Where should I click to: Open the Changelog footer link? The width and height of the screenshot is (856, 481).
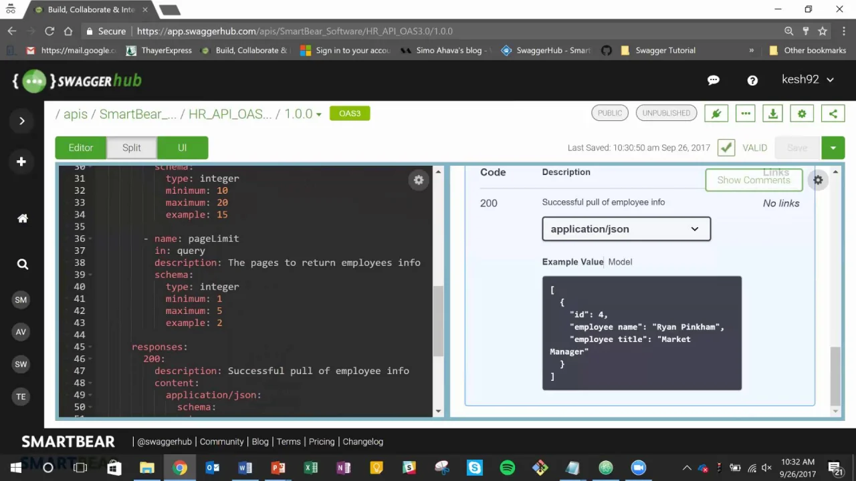pos(362,442)
